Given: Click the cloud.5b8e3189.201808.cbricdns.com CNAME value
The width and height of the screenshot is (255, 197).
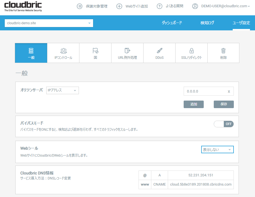Looking at the screenshot, I should click(201, 184).
